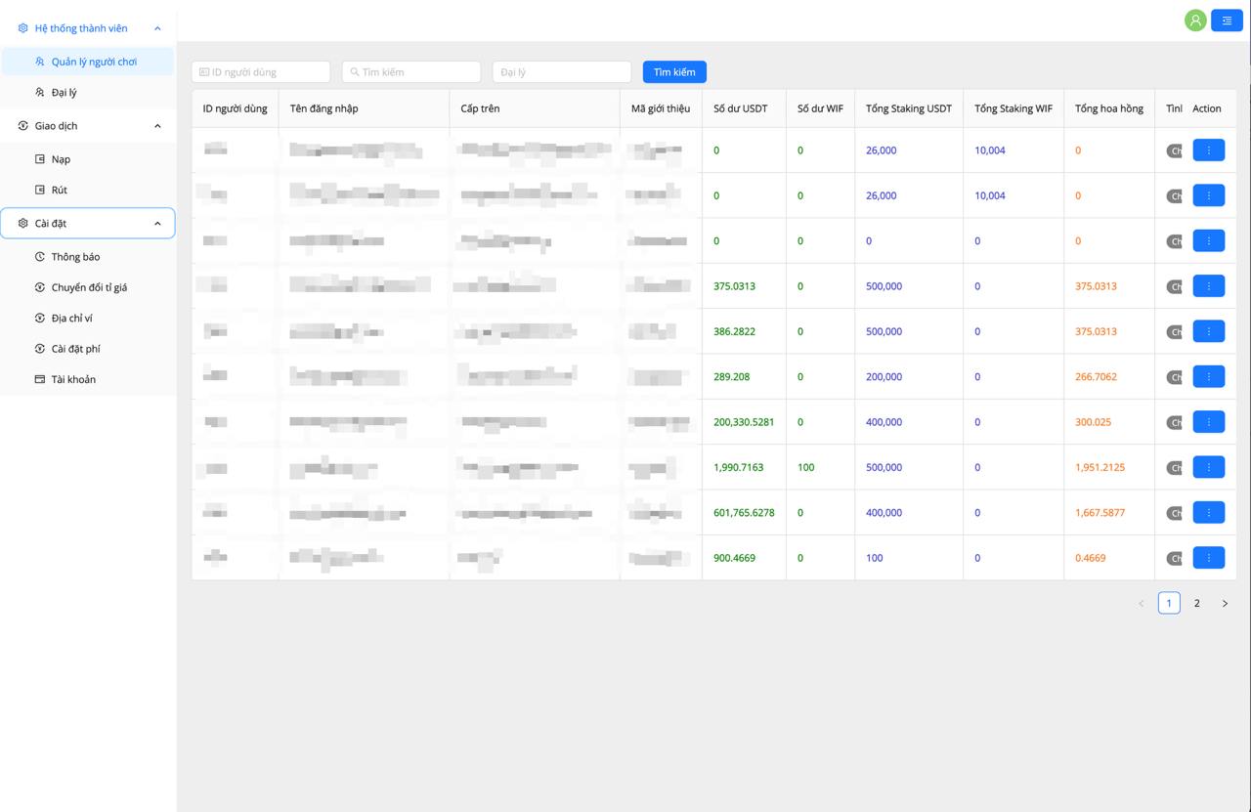Select page 1 in pagination
Image resolution: width=1251 pixels, height=812 pixels.
coord(1169,603)
